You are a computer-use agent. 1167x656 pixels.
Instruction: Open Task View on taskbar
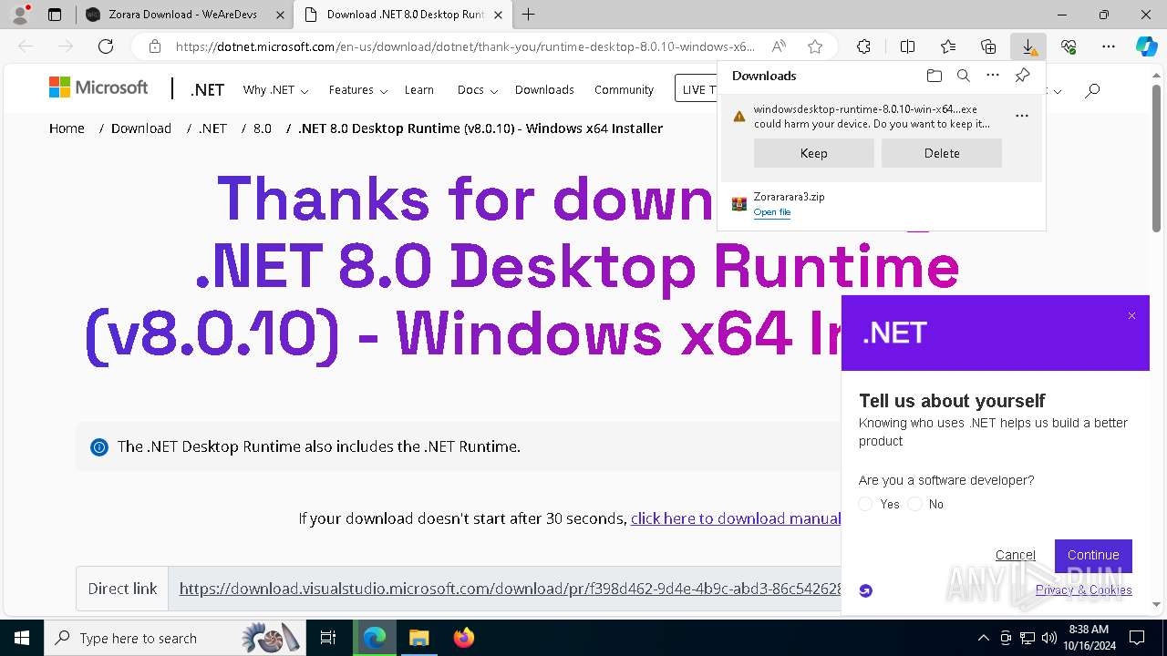[328, 638]
